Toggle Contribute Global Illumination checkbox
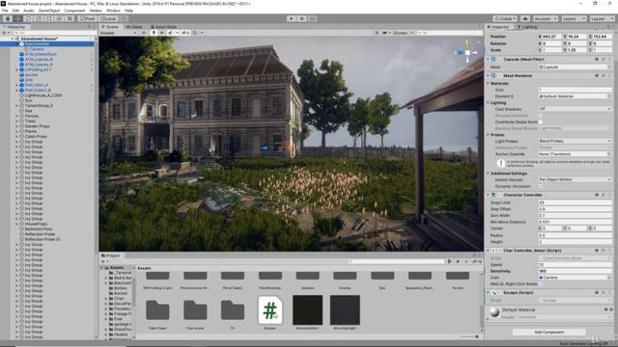618x347 pixels. point(541,122)
